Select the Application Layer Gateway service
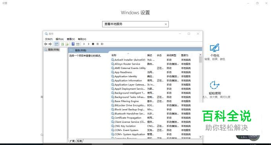 click(130, 85)
